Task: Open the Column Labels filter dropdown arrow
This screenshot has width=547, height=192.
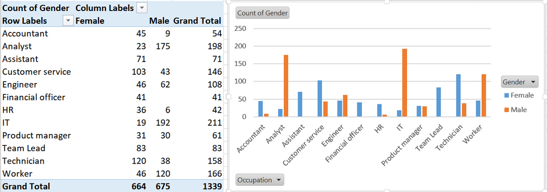Action: point(142,8)
